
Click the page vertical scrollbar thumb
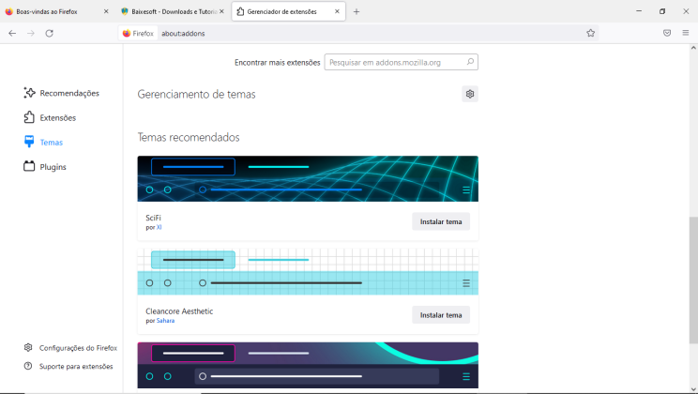point(693,280)
